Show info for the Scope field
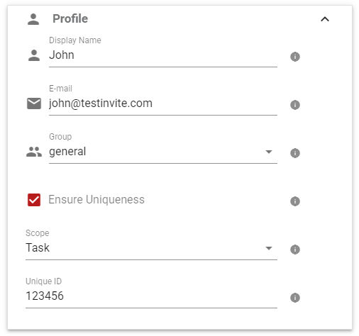359x336 pixels. click(x=295, y=250)
